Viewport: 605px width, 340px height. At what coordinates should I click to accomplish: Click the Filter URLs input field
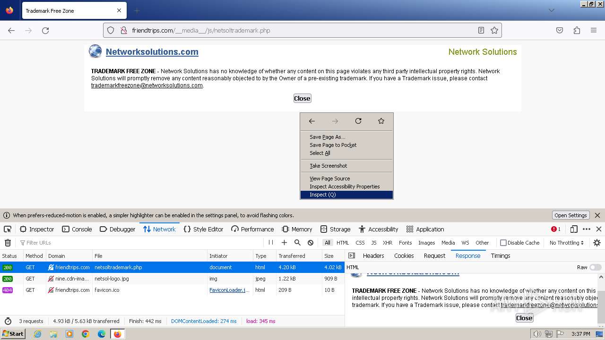tap(140, 243)
